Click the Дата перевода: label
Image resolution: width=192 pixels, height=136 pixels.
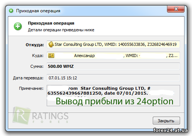pyautogui.click(x=28, y=78)
